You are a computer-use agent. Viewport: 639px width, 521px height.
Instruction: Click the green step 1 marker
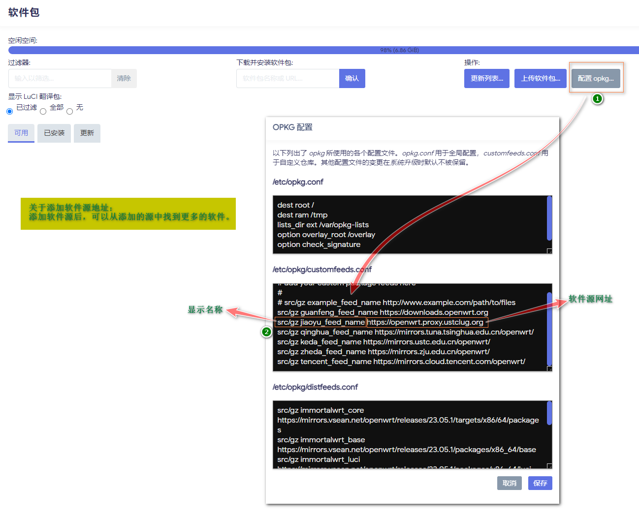pos(597,99)
